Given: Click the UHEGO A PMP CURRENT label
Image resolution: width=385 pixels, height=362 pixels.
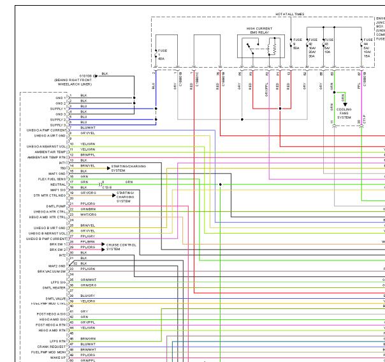Looking at the screenshot, I should click(x=47, y=130).
